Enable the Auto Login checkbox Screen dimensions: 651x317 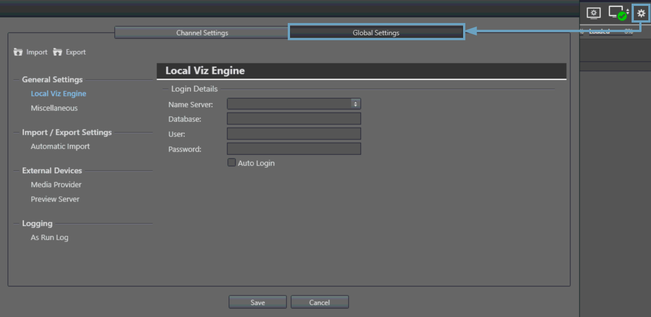(x=231, y=163)
